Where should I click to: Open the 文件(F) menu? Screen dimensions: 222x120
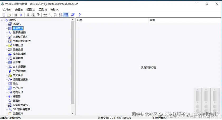pos(7,9)
